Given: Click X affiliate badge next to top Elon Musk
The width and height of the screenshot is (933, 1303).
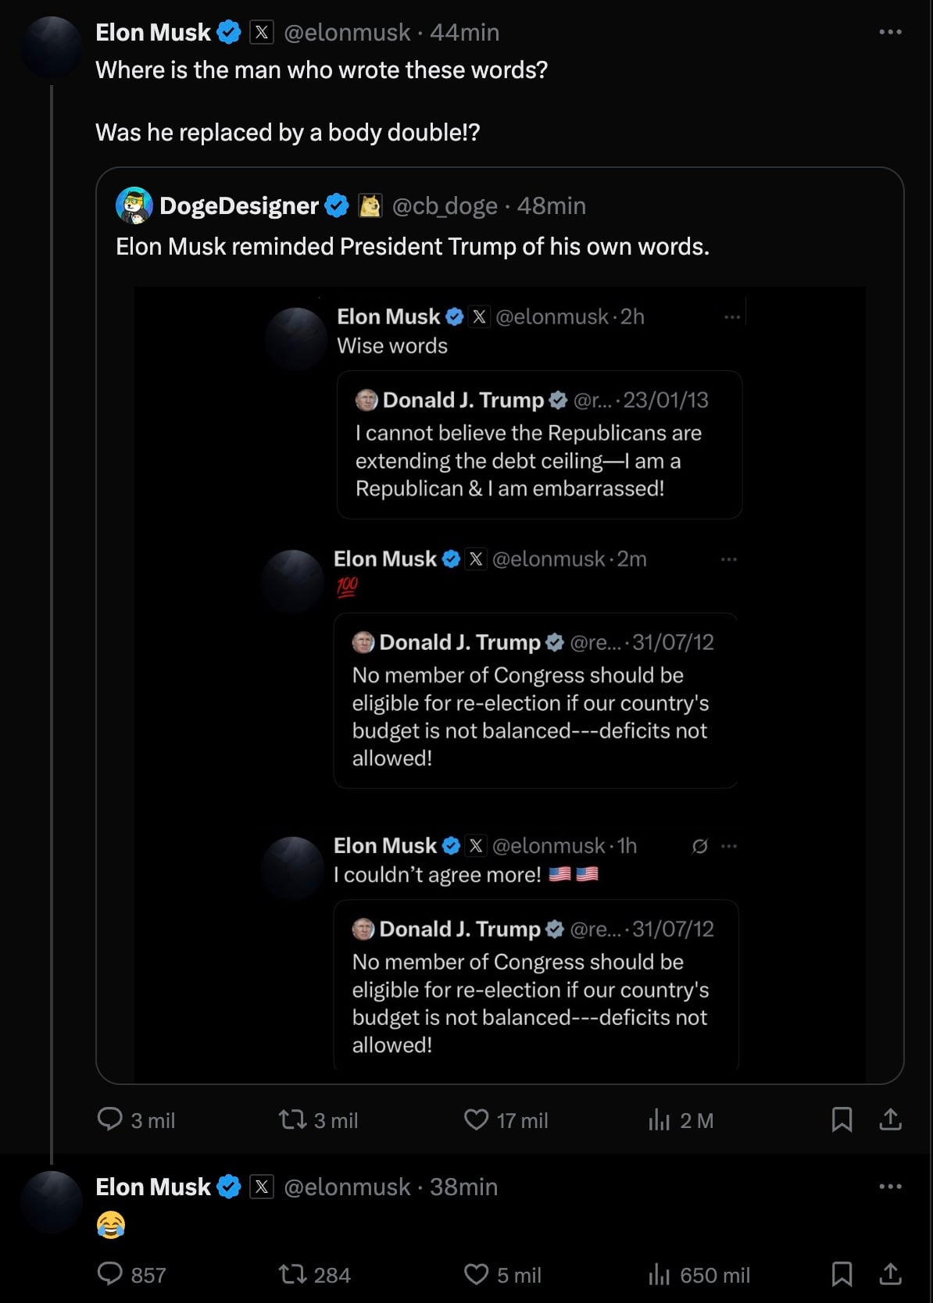Looking at the screenshot, I should (262, 32).
